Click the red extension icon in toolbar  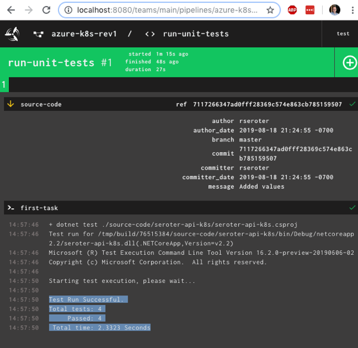click(x=310, y=10)
